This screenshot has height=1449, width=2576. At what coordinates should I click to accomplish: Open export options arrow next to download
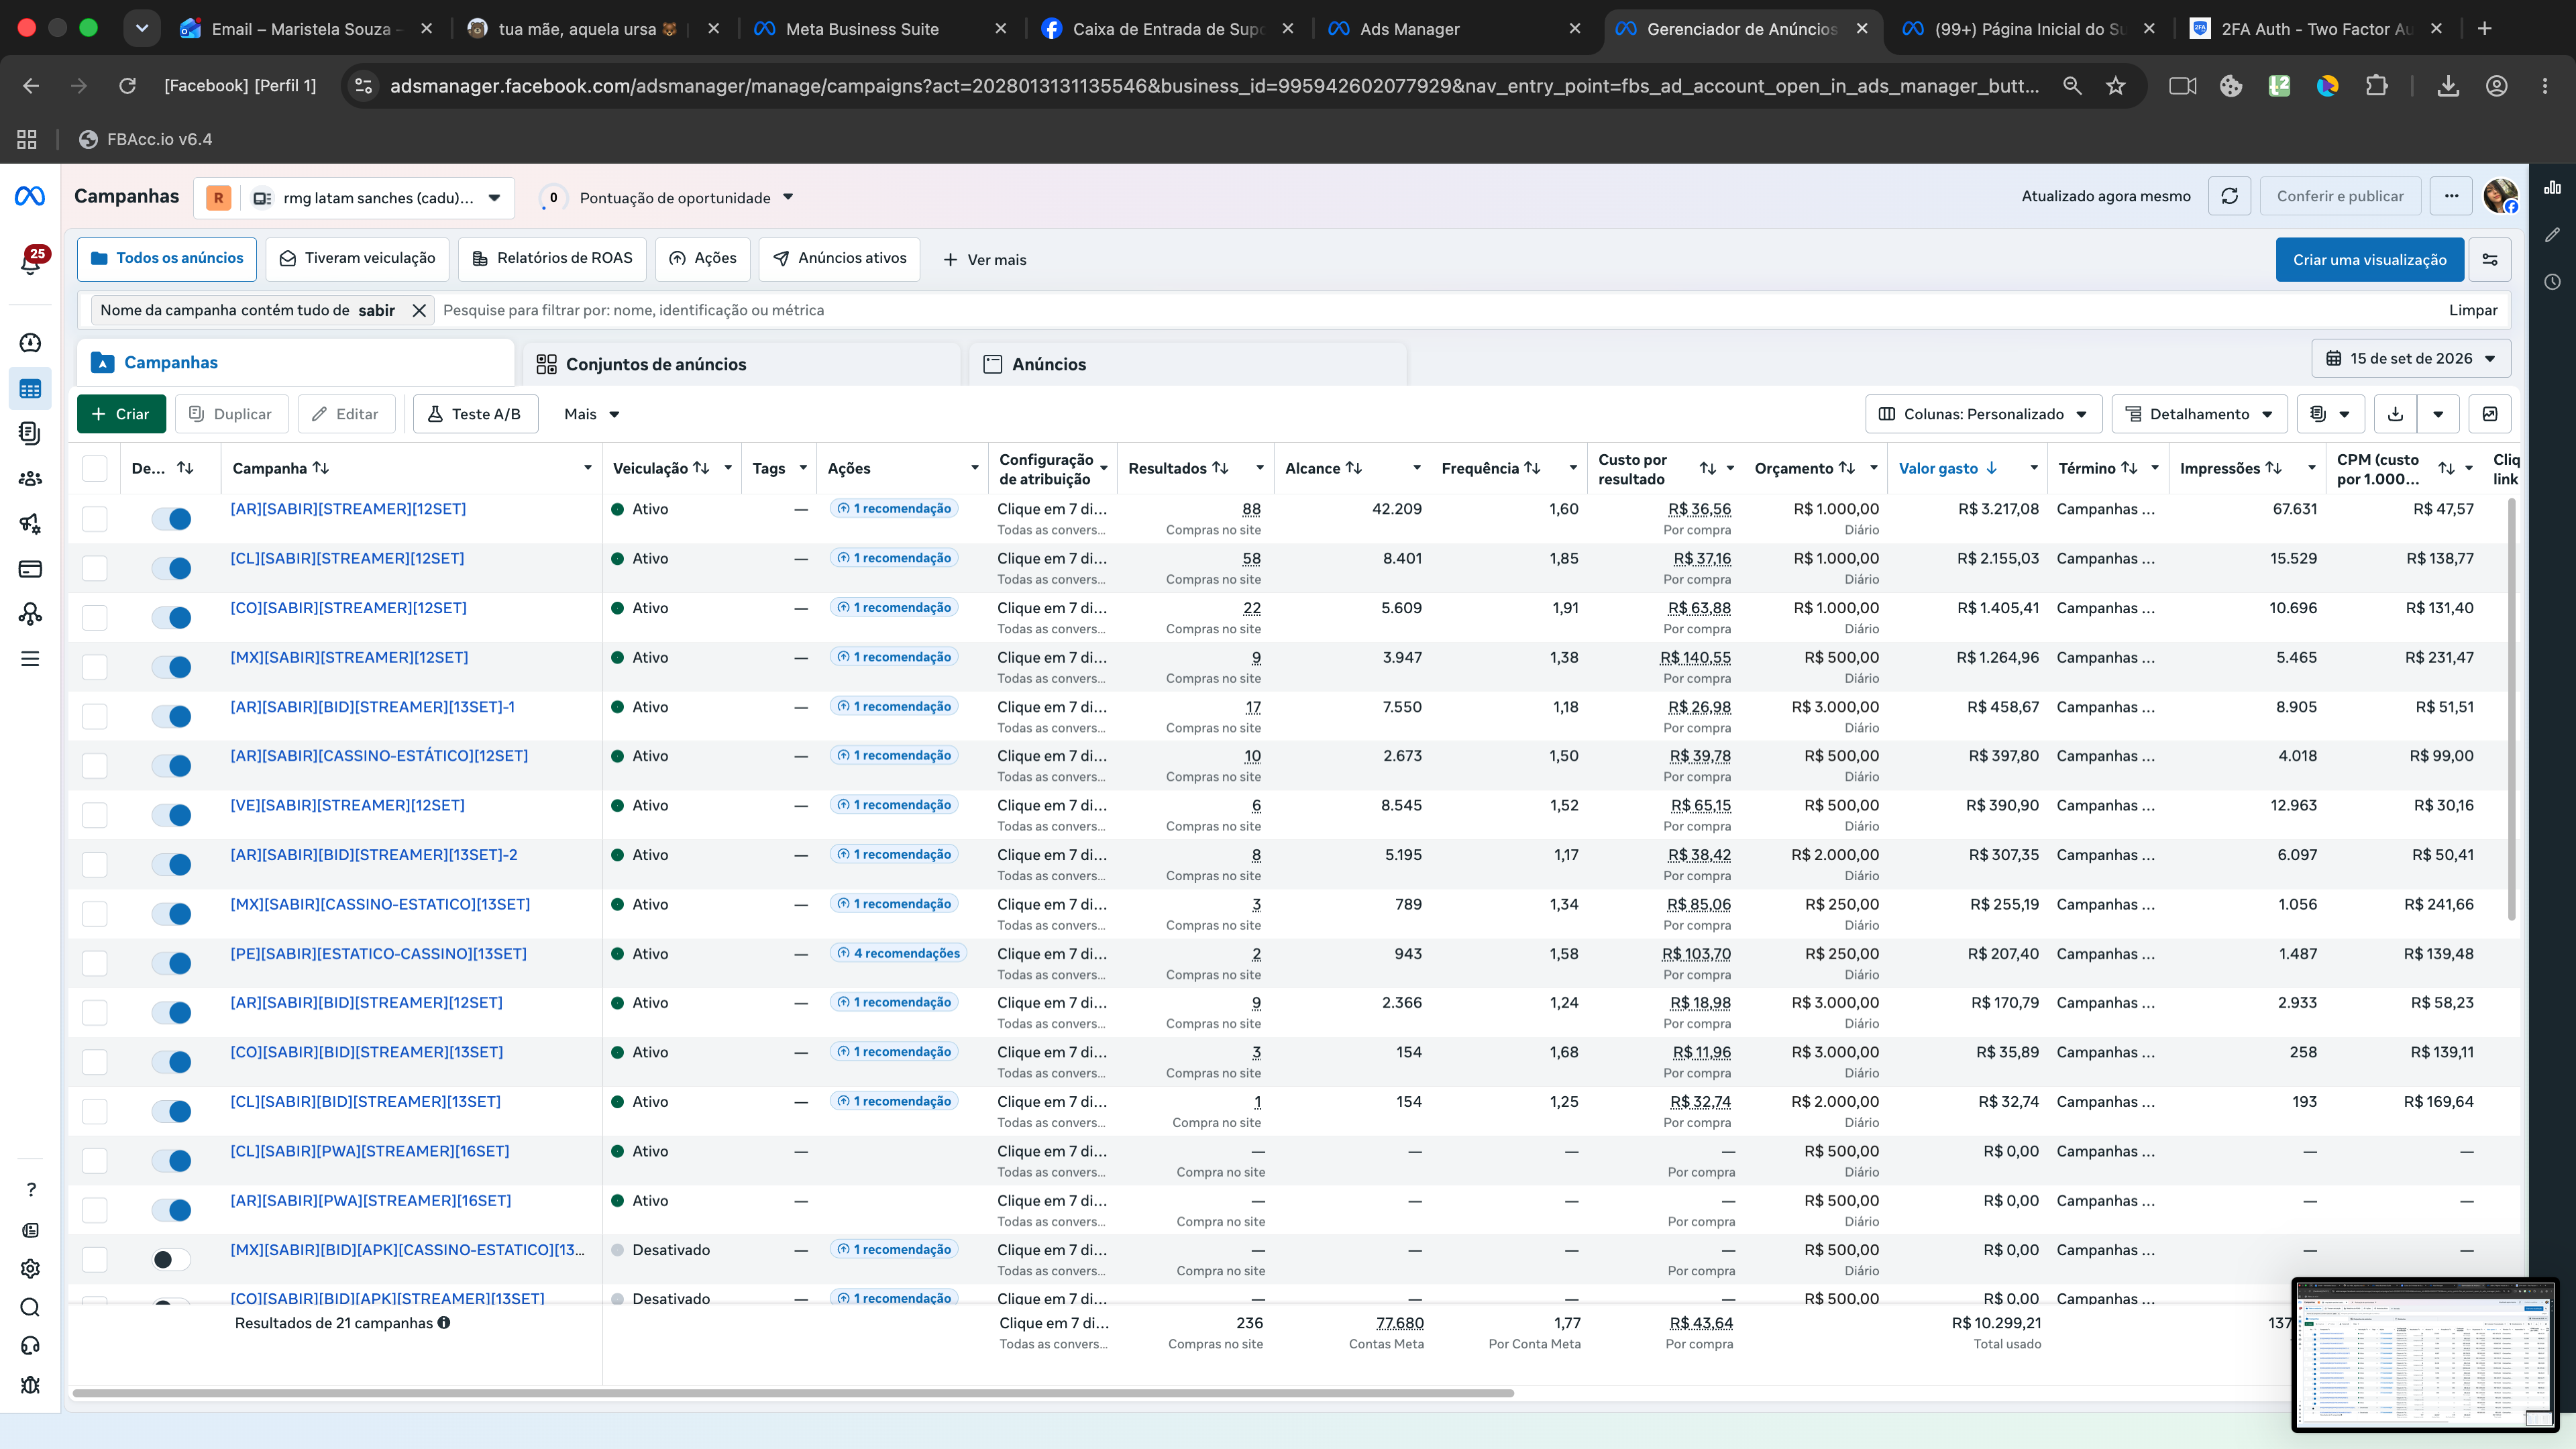coord(2438,414)
